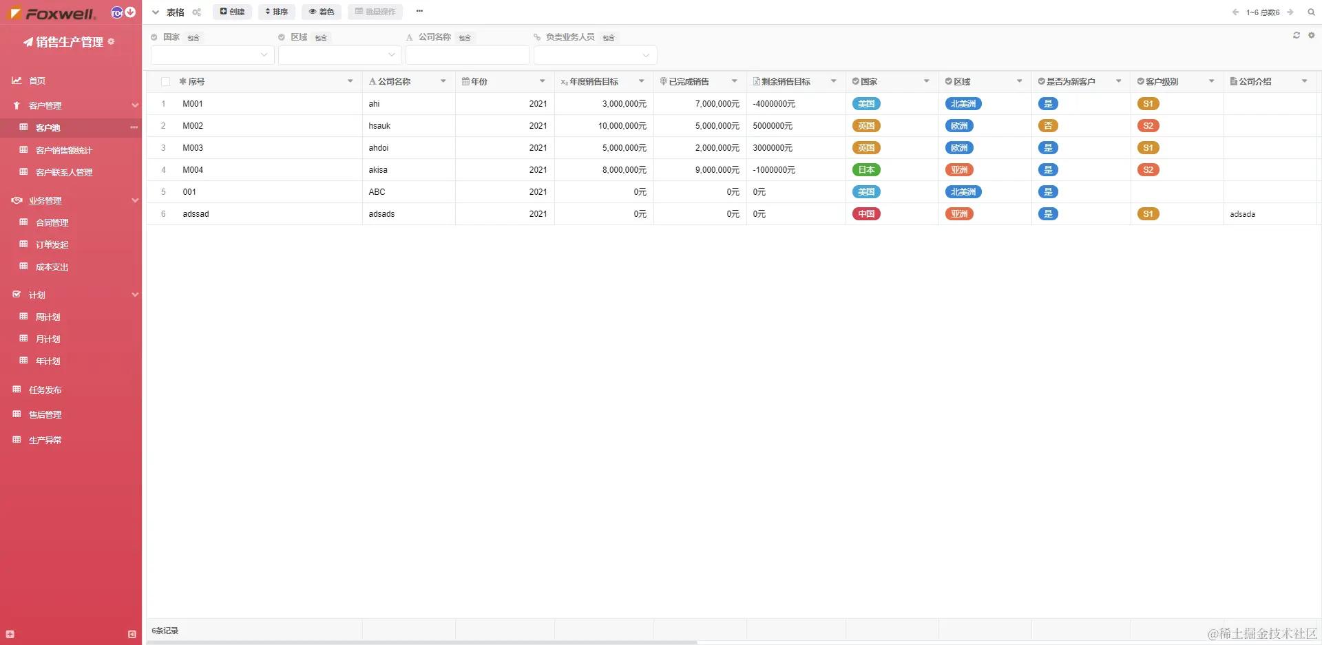This screenshot has width=1322, height=645.
Task: Open 客户联系人管理 in the sidebar
Action: pyautogui.click(x=64, y=172)
